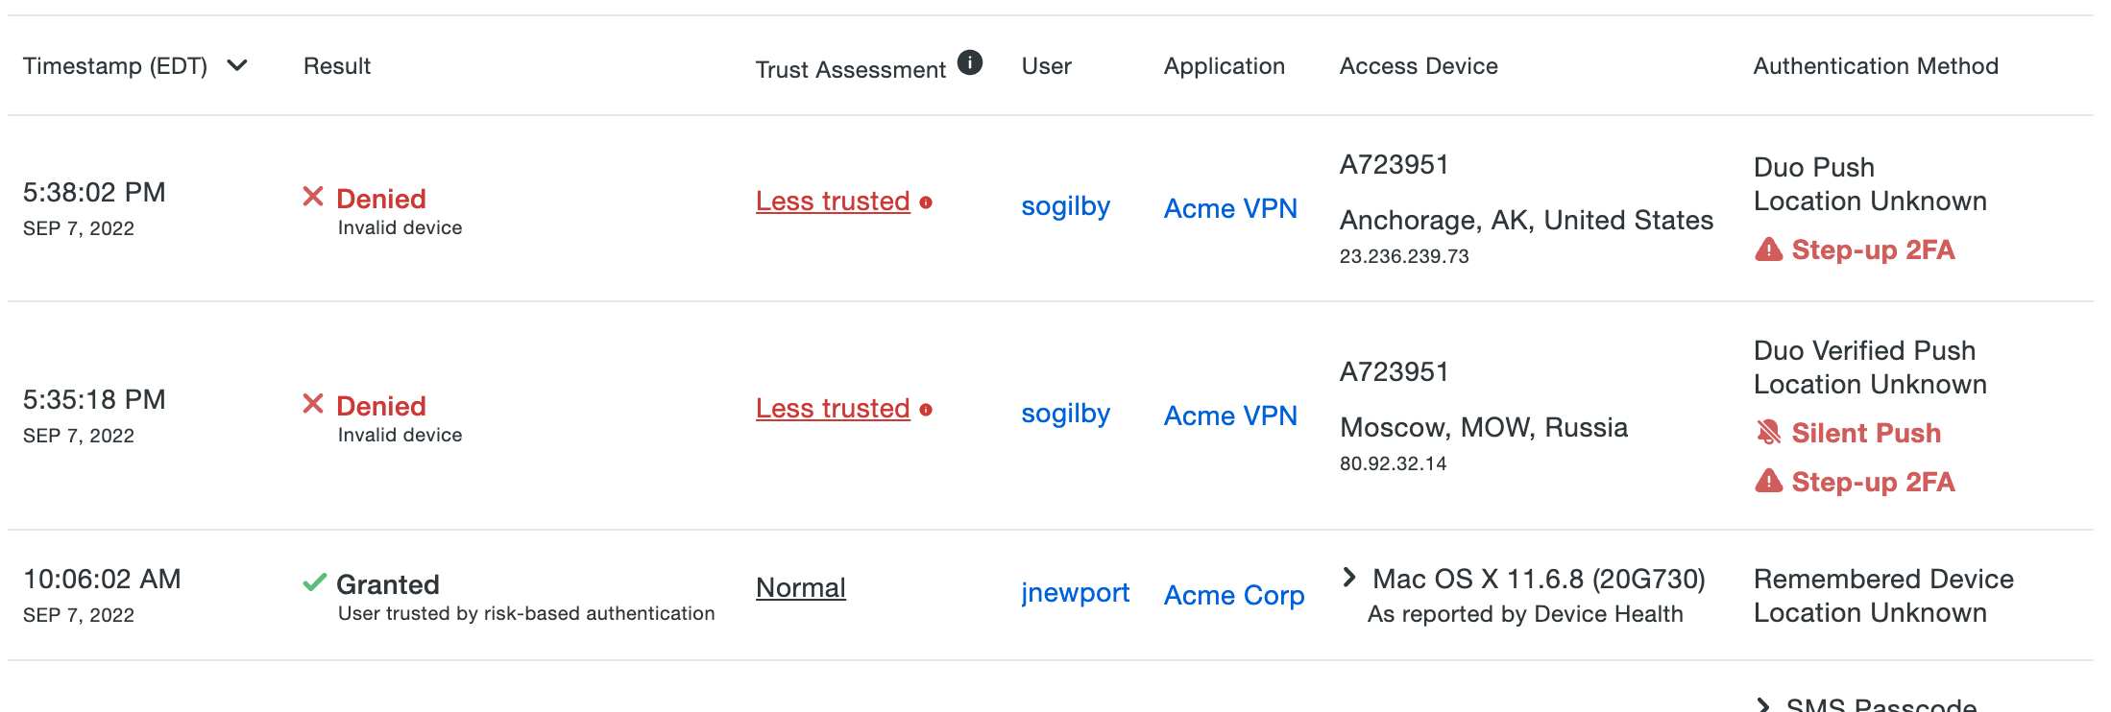The width and height of the screenshot is (2111, 712).
Task: Open the Acme Corp application link
Action: click(1233, 595)
